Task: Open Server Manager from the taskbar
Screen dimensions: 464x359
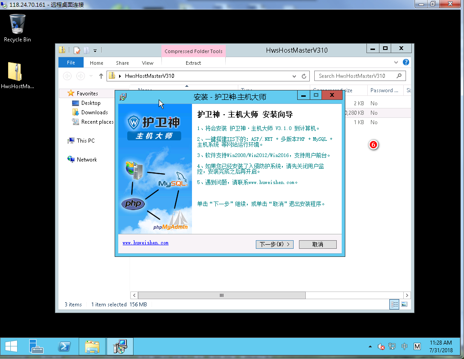Action: 36,346
